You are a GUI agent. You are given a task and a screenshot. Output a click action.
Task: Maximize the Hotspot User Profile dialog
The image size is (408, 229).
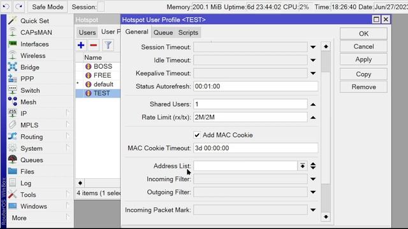pos(376,20)
